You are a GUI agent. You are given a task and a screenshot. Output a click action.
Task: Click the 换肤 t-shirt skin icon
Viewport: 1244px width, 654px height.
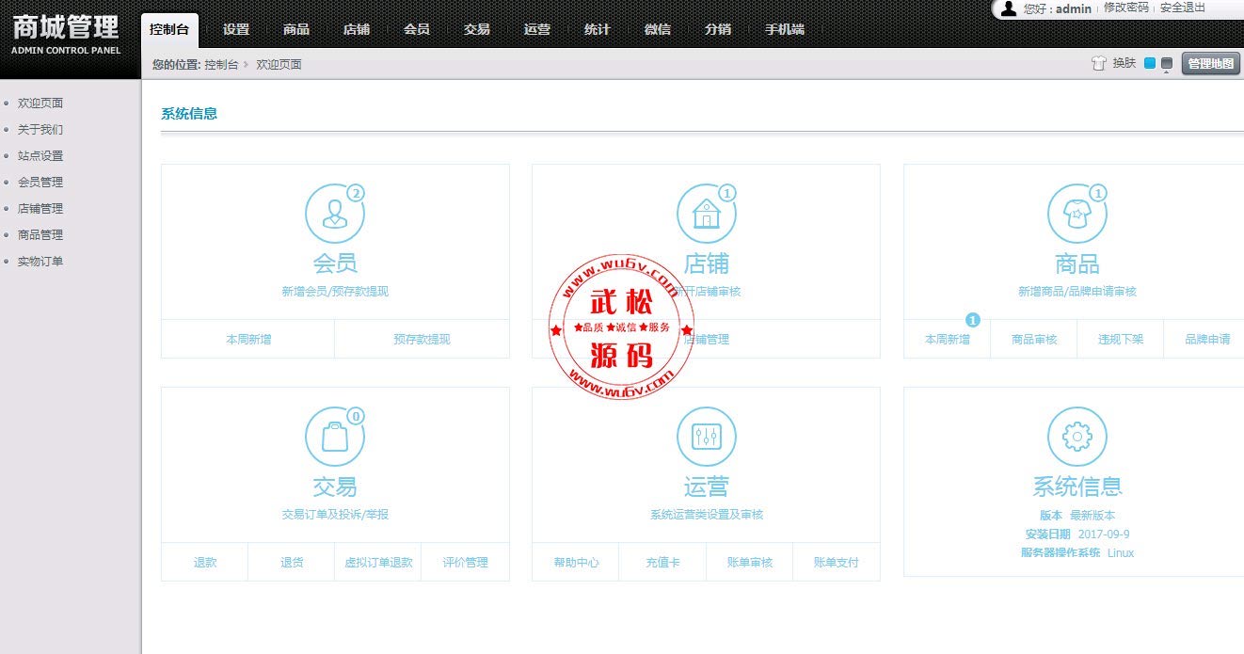(1099, 63)
